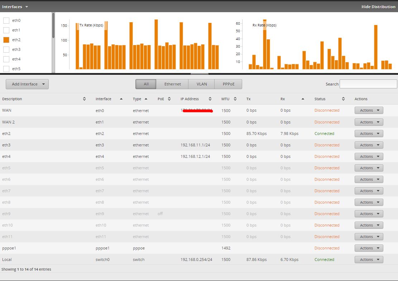Viewport: 398px width, 281px height.
Task: Open the Add Interface dropdown
Action: click(x=27, y=84)
